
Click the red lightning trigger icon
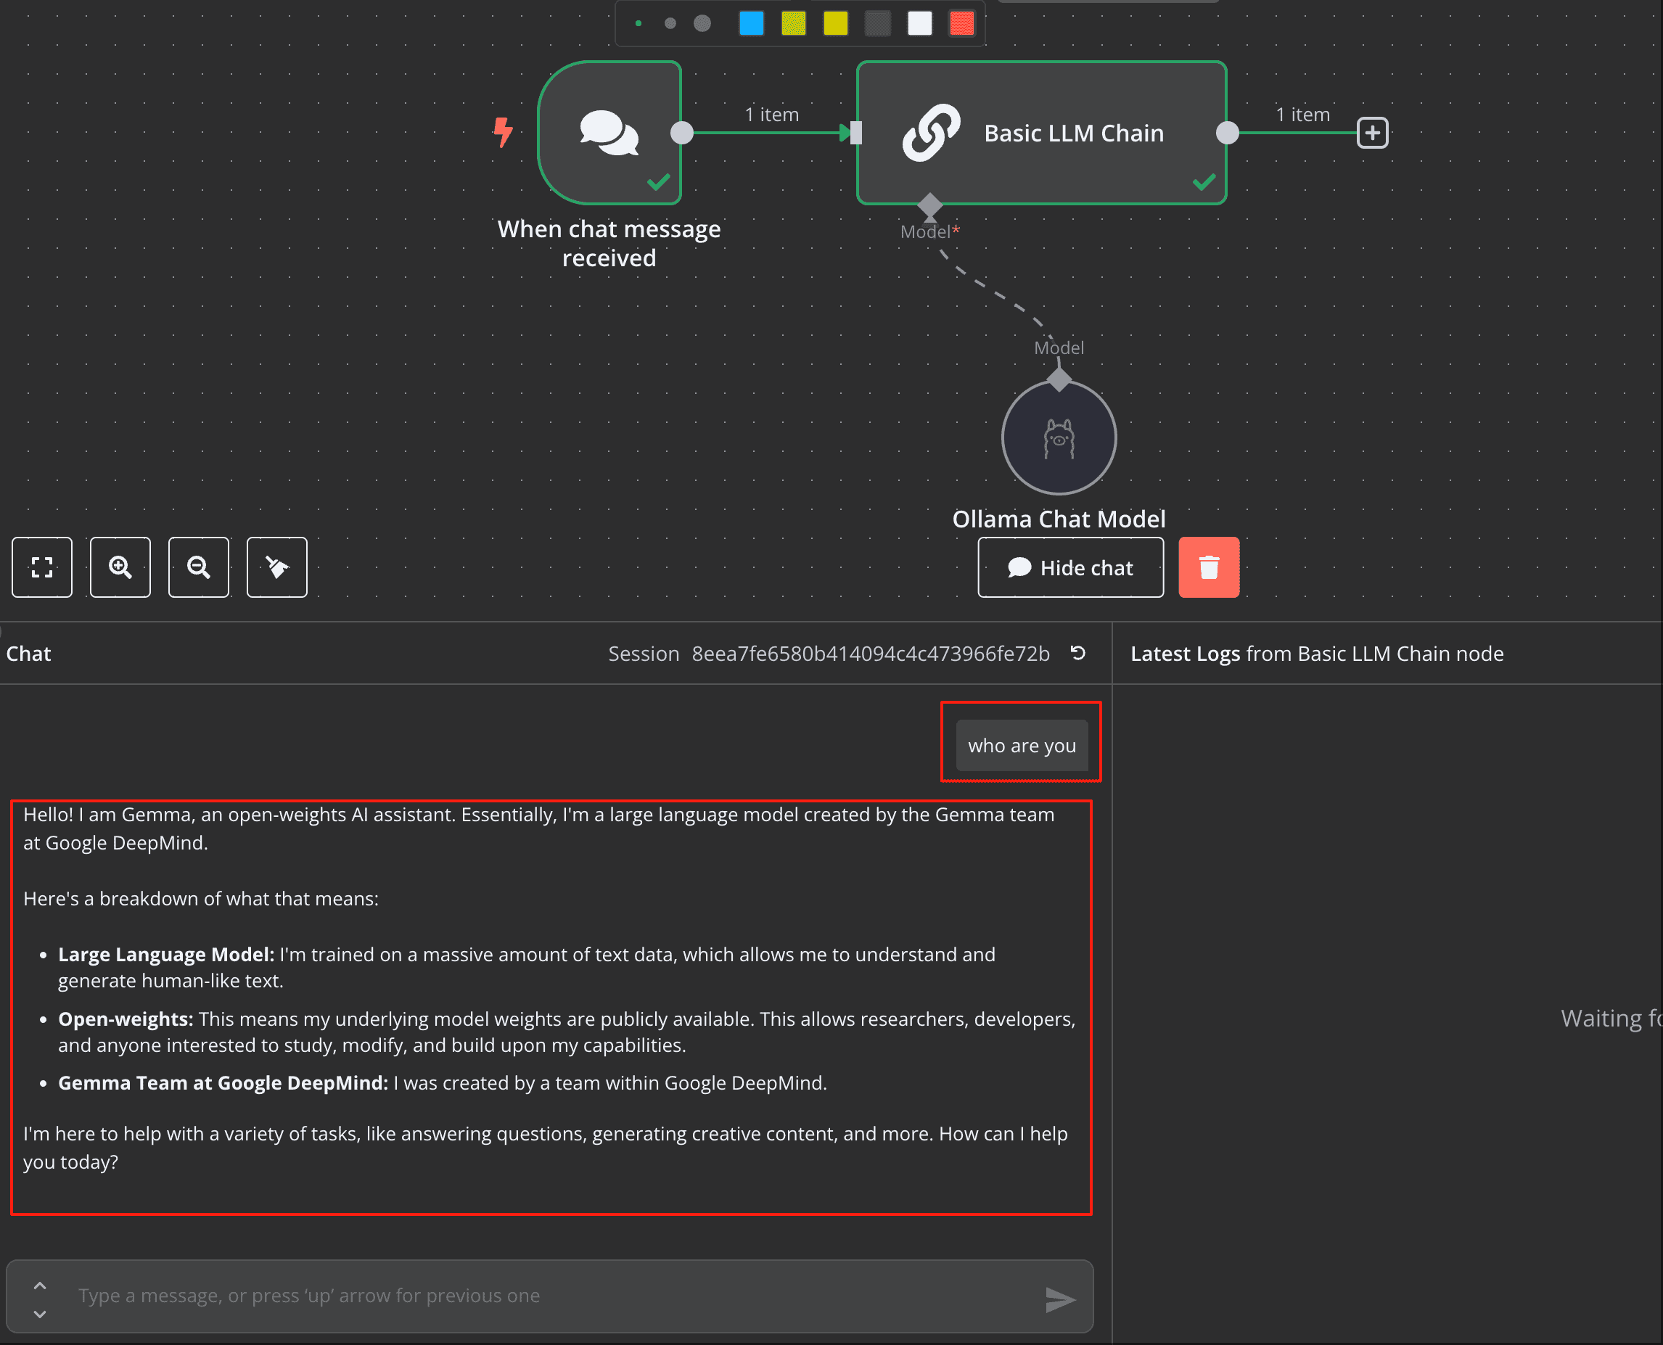click(503, 132)
